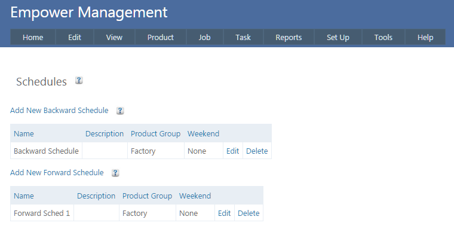Screen dimensions: 454x244
Task: Click the help icon beside the Schedules heading
Action: click(79, 81)
